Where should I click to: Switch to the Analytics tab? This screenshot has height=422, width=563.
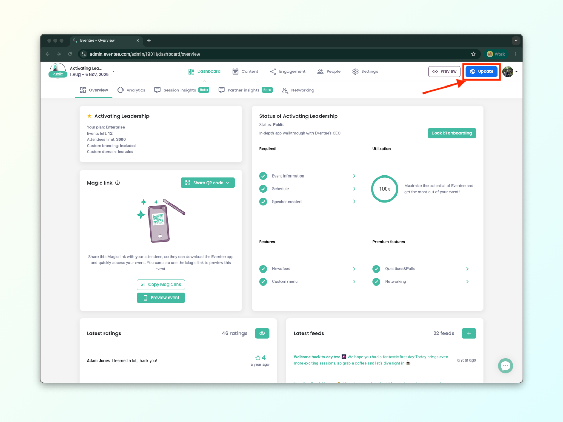131,90
